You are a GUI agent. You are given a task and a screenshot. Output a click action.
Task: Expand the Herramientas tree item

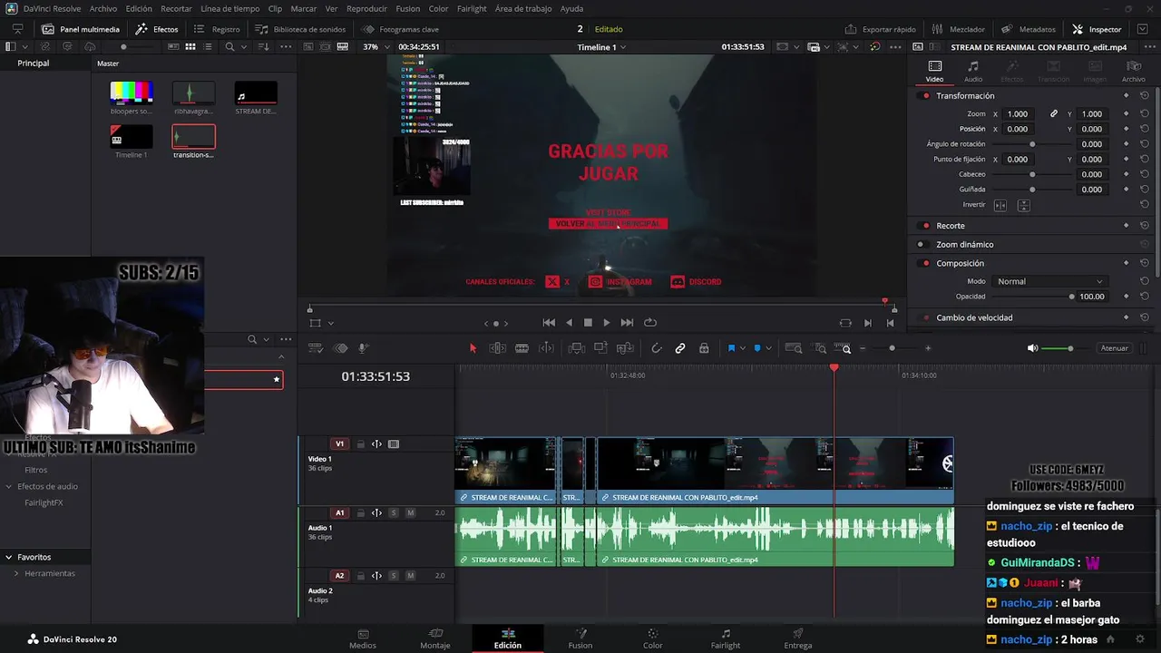[x=16, y=574]
